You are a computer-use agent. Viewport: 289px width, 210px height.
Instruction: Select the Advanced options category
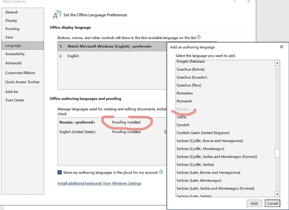13,63
